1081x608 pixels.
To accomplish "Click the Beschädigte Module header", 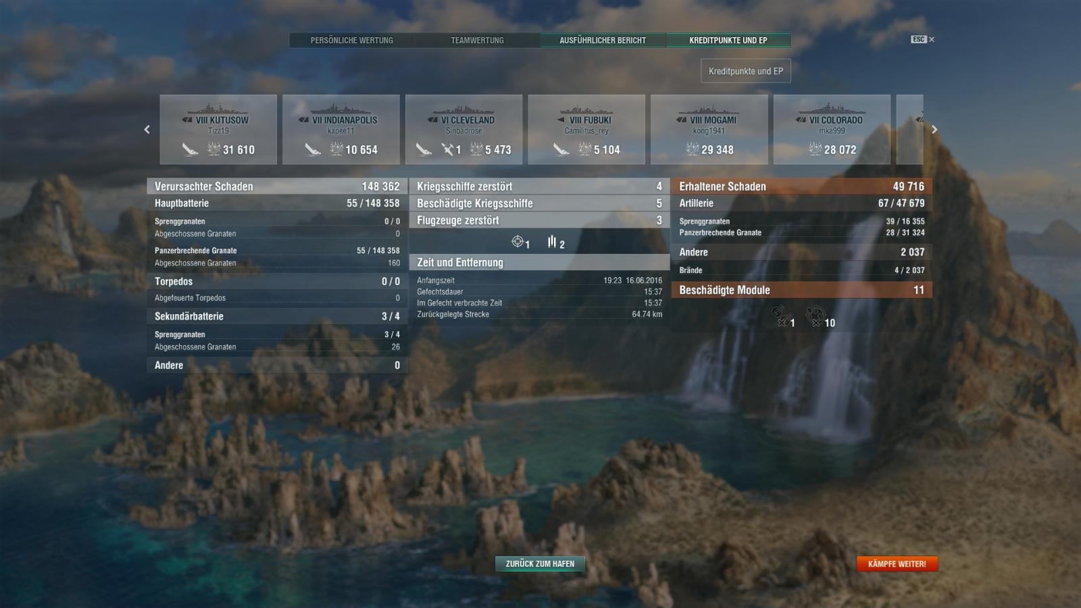I will tap(802, 290).
